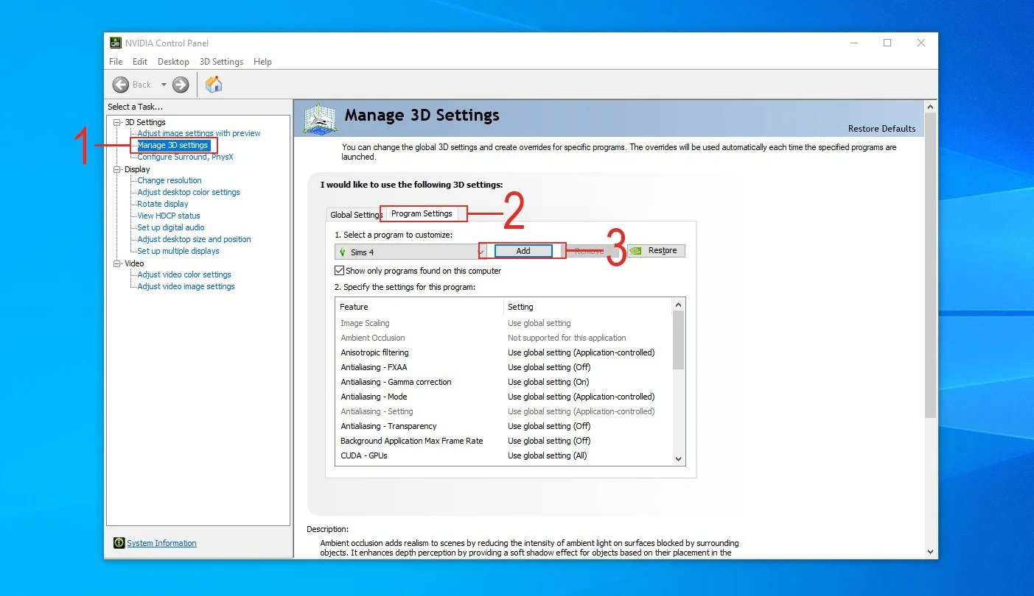Open the 3D Settings menu
1034x596 pixels.
click(221, 62)
